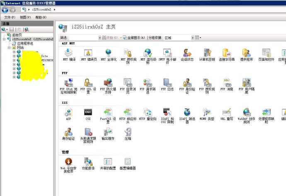This screenshot has height=196, width=286.
Task: Open the CGI feature icon
Action: pos(88,112)
